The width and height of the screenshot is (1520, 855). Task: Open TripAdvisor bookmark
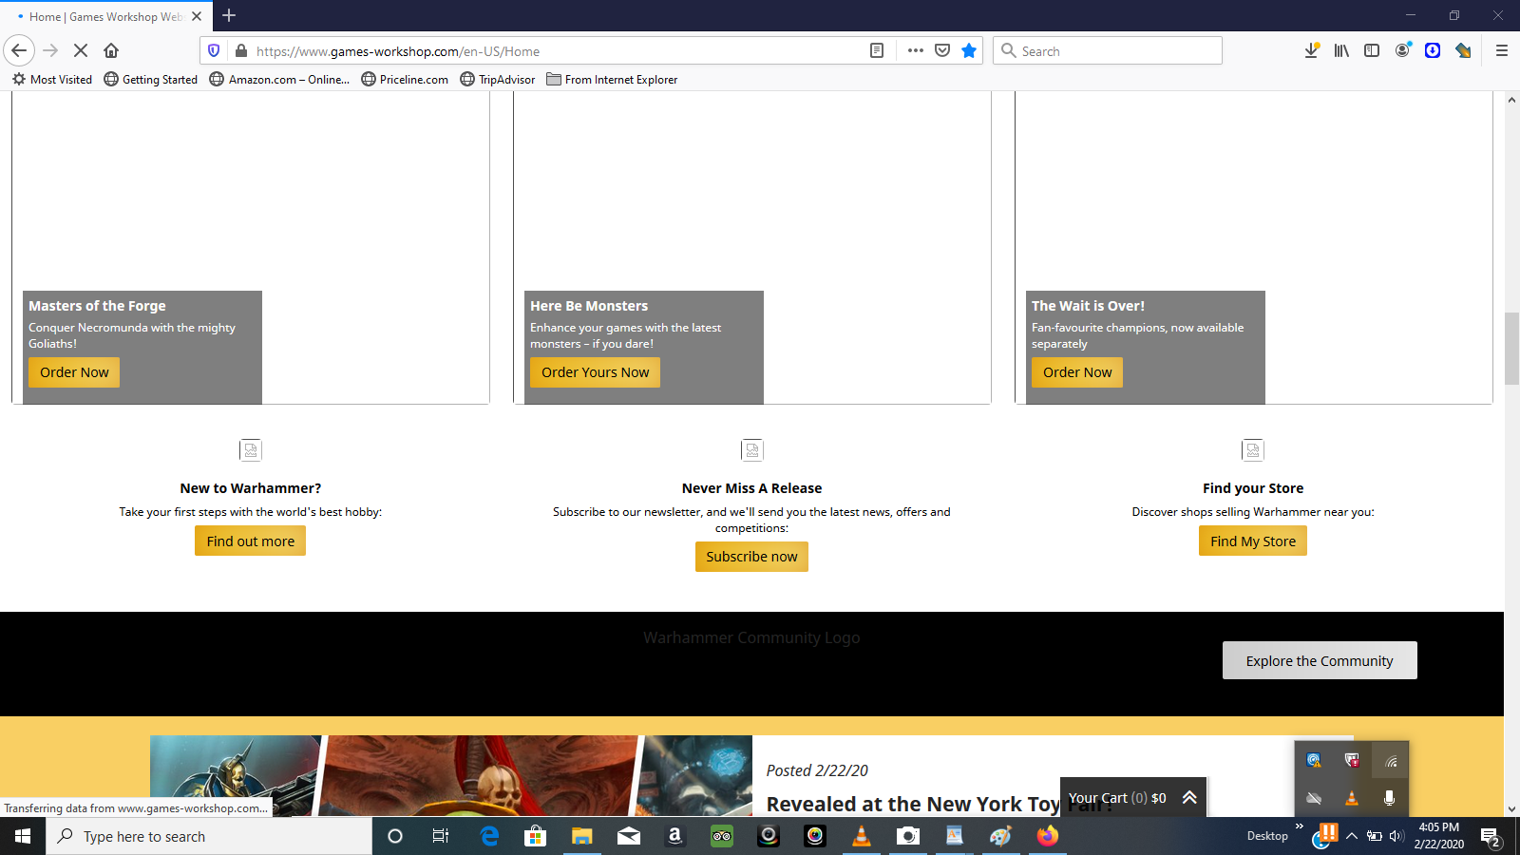[x=498, y=79]
